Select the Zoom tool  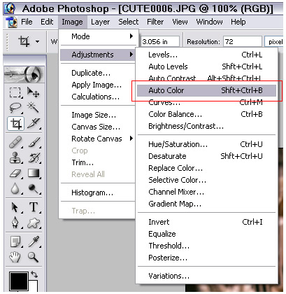click(33, 257)
